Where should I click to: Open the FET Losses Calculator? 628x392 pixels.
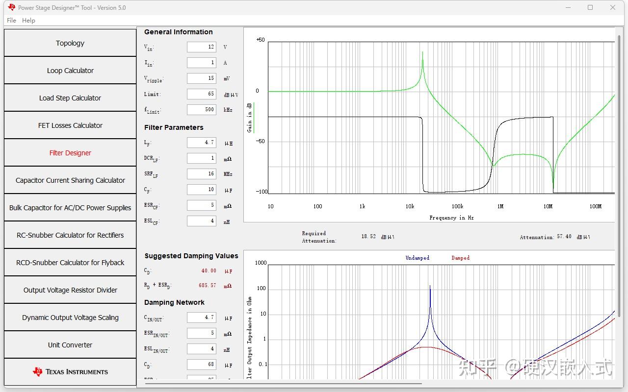point(70,125)
